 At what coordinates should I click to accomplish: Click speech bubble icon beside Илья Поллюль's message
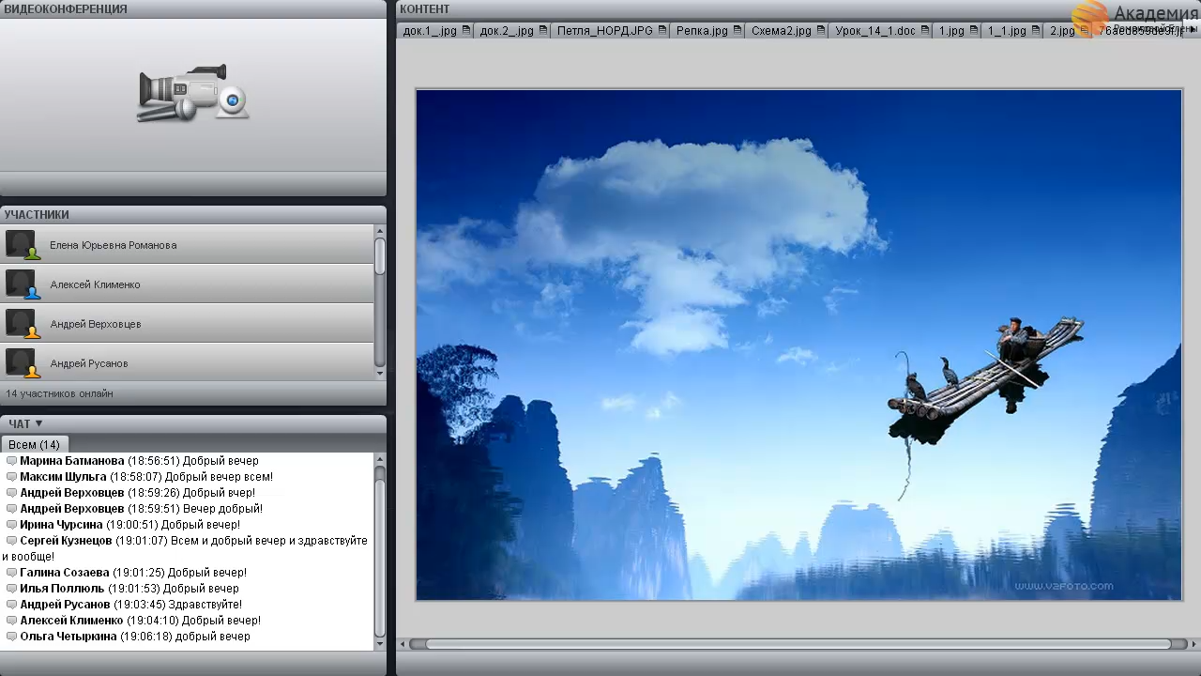(11, 589)
